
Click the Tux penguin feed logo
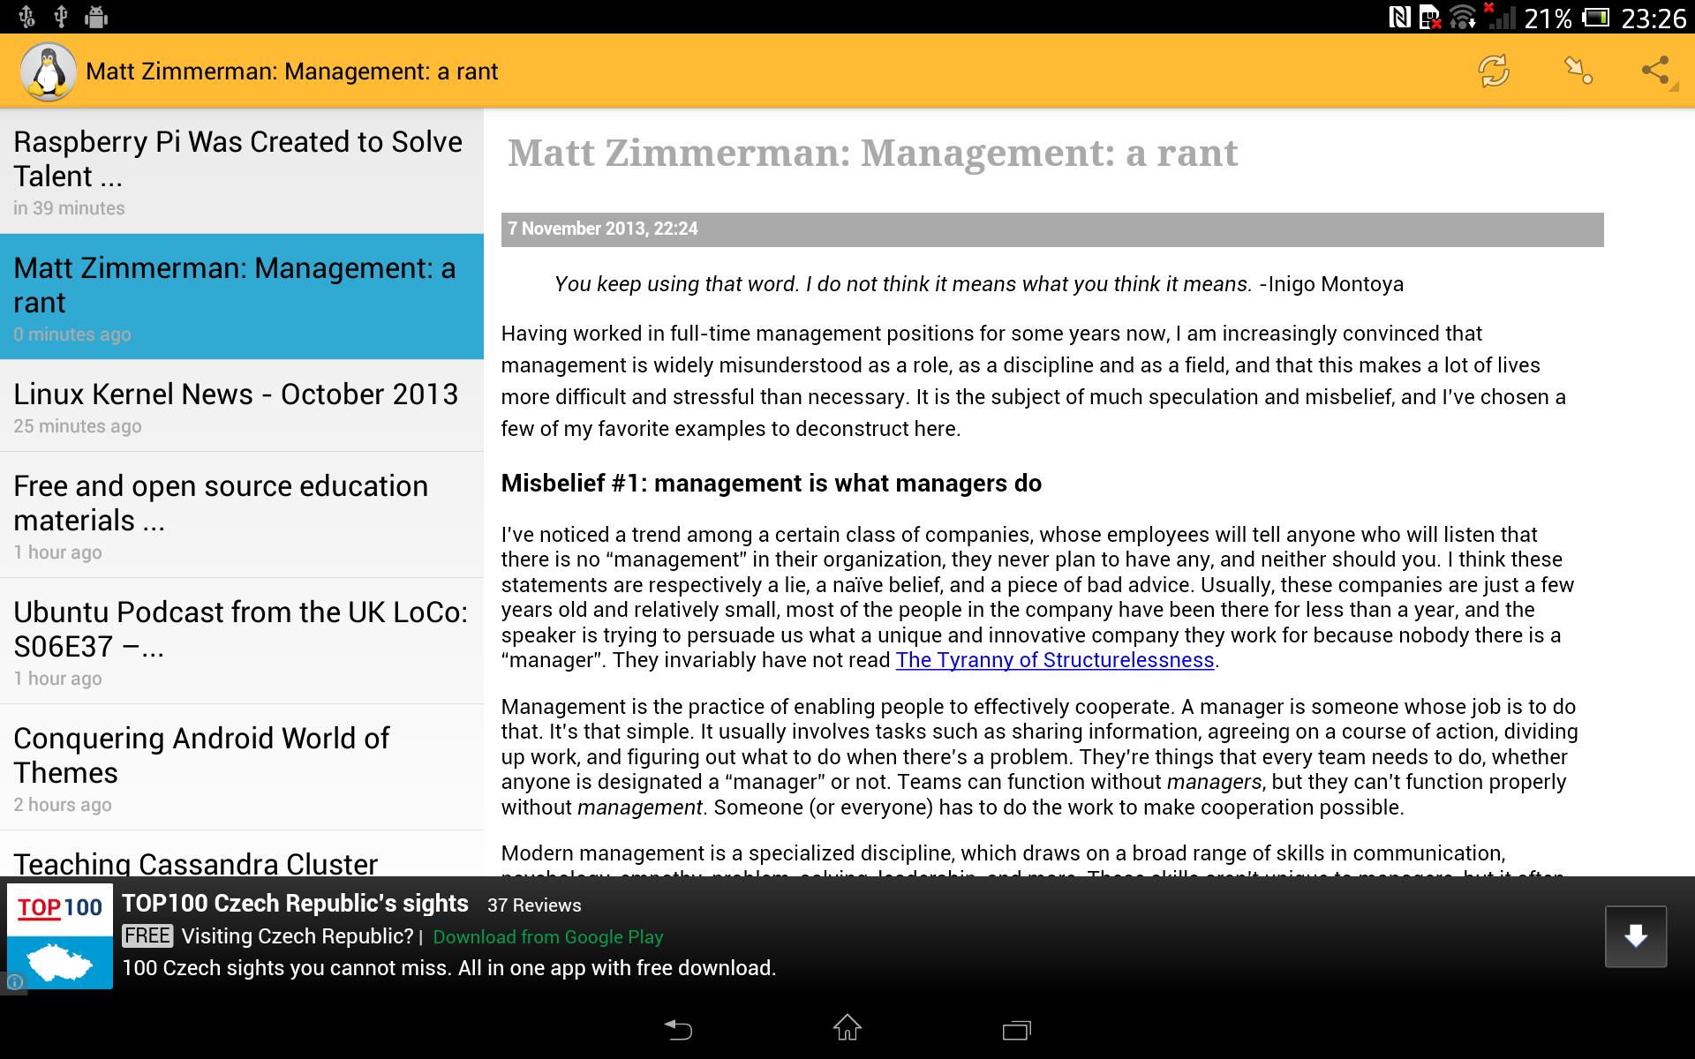[47, 71]
